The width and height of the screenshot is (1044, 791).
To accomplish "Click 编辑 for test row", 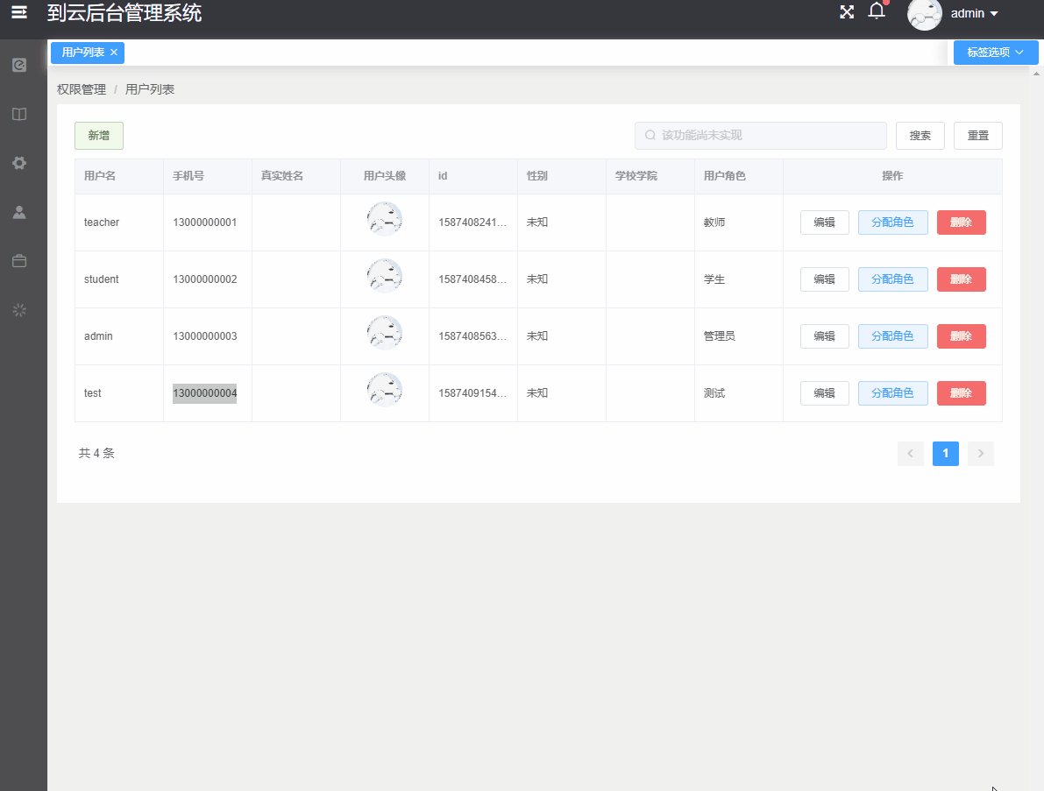I will tap(824, 393).
